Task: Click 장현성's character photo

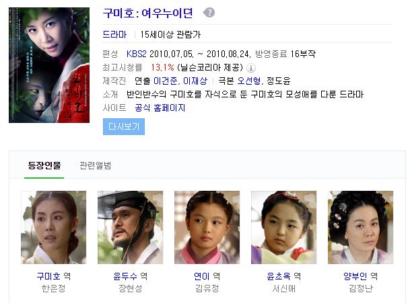Action: point(130,227)
